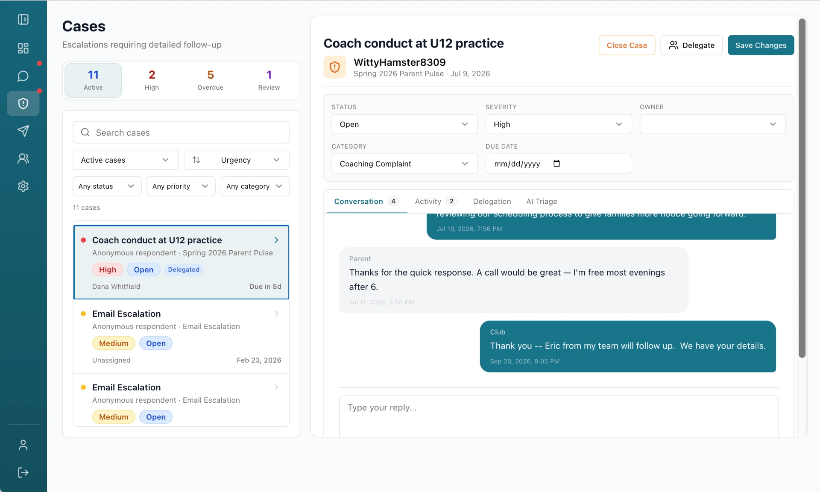The image size is (820, 492).
Task: Click the magnifier icon in search
Action: click(x=85, y=132)
